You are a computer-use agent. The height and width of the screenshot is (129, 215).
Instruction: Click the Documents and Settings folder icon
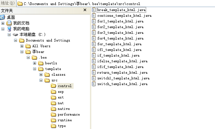pos(22,41)
